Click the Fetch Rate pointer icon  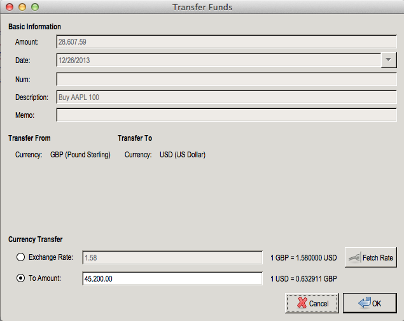click(x=354, y=257)
